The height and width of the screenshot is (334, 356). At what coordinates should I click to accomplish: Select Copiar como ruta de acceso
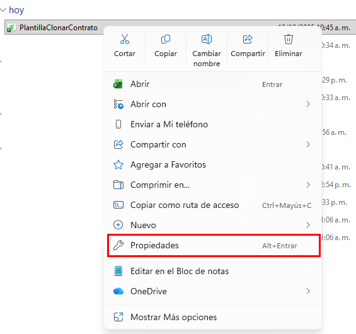pyautogui.click(x=212, y=205)
